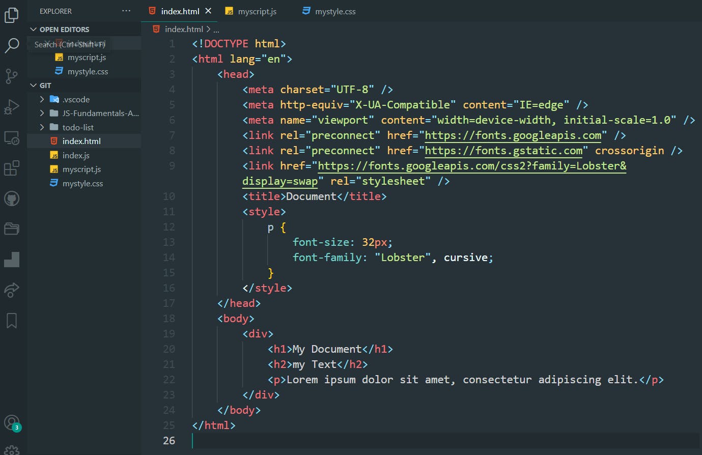Collapse the GIT folder section
The height and width of the screenshot is (455, 702).
pyautogui.click(x=34, y=86)
